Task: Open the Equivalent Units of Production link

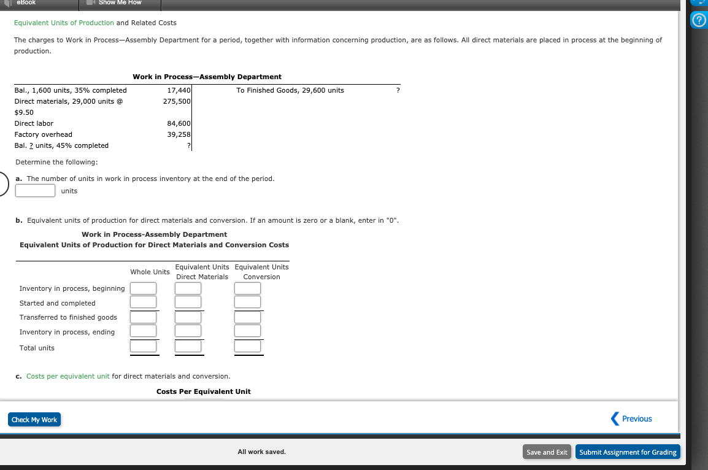Action: (x=63, y=22)
